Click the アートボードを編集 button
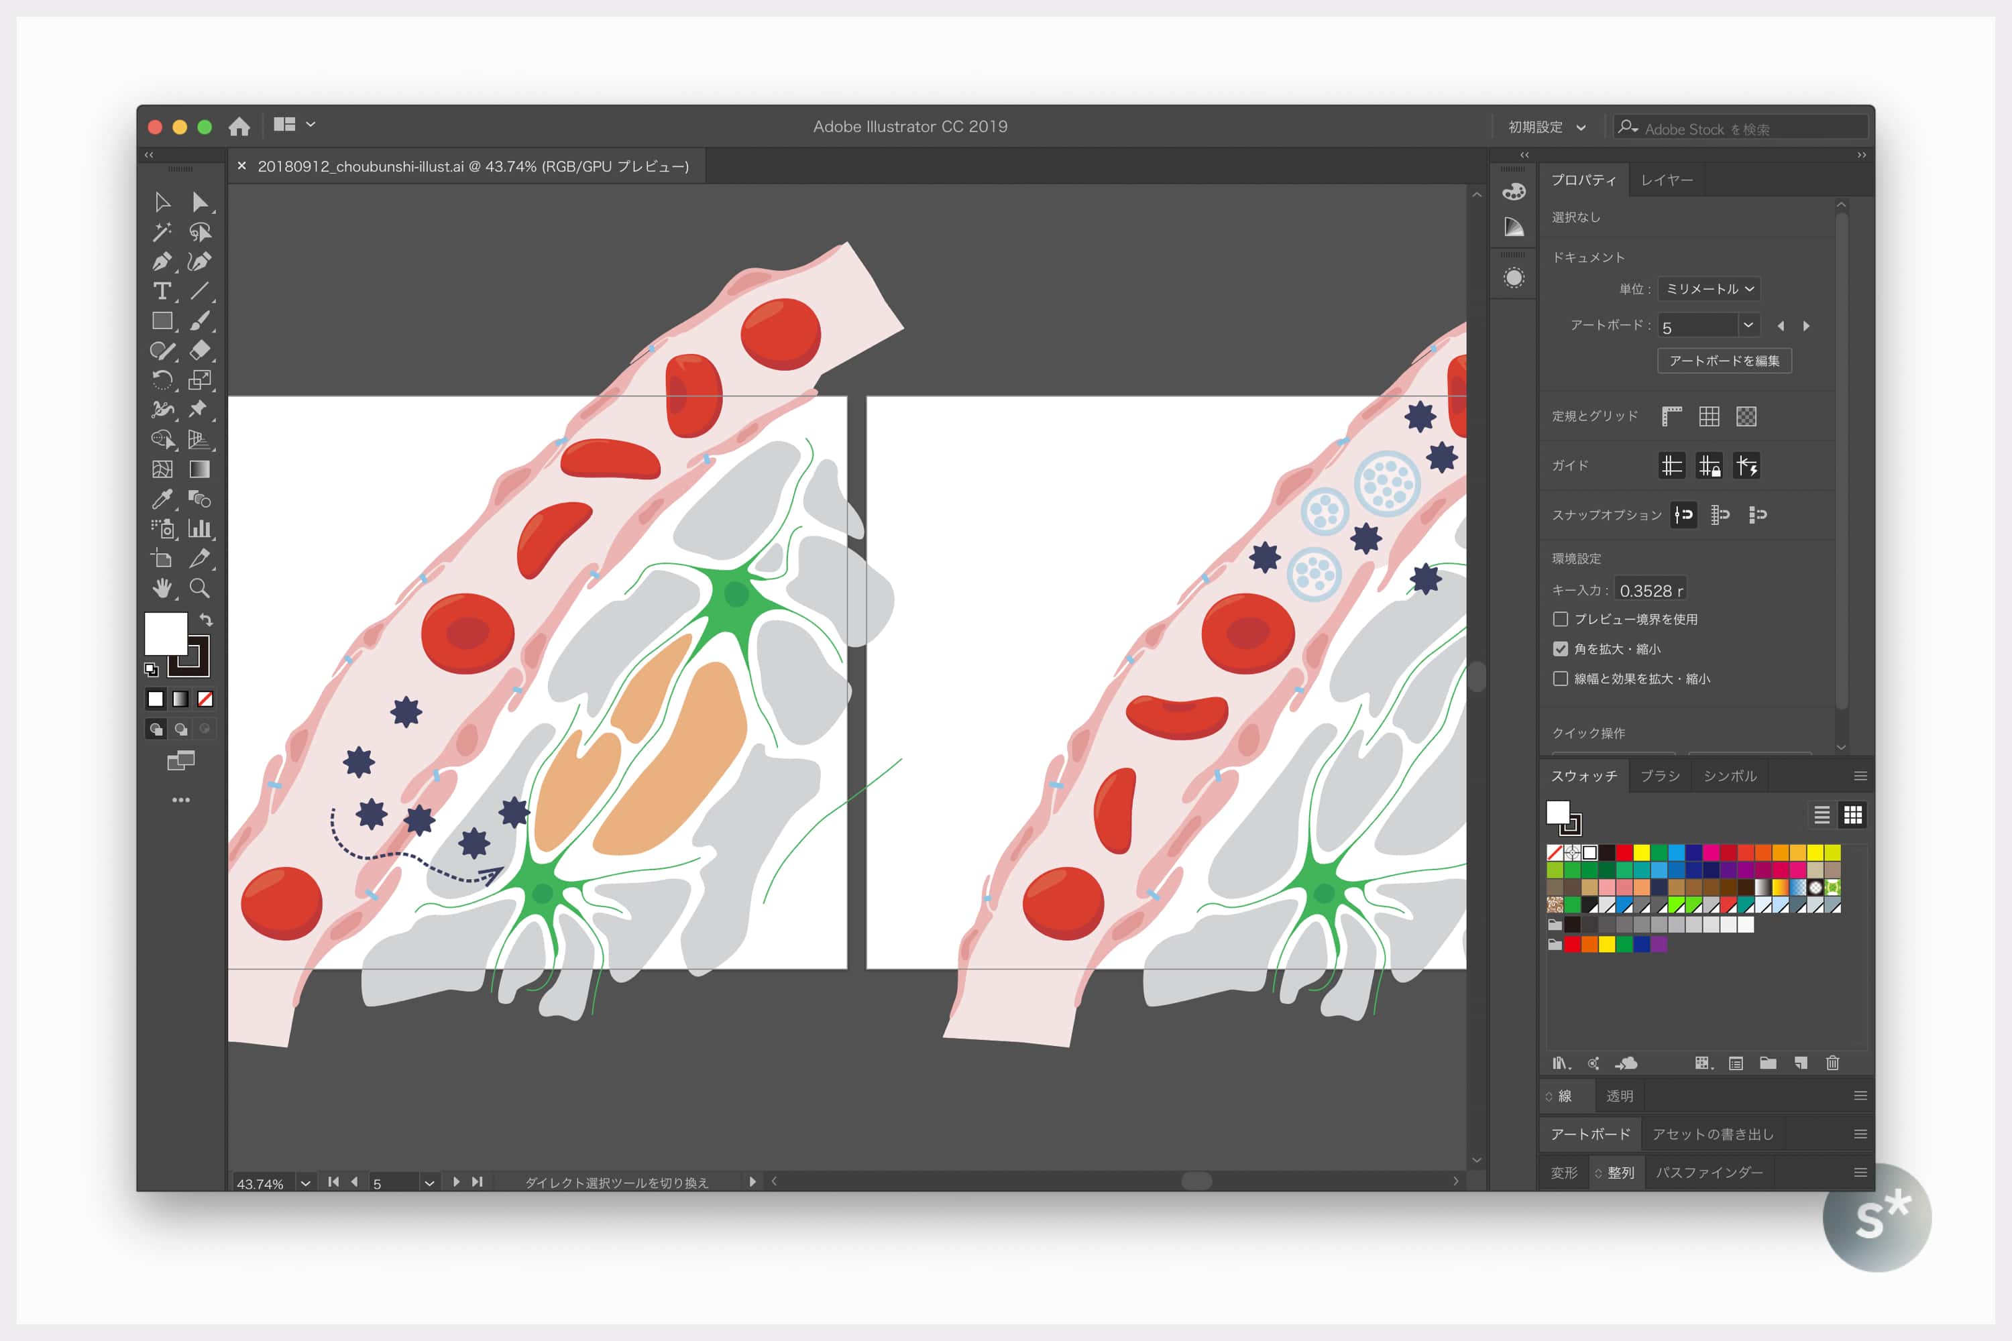The image size is (2012, 1341). [1724, 361]
